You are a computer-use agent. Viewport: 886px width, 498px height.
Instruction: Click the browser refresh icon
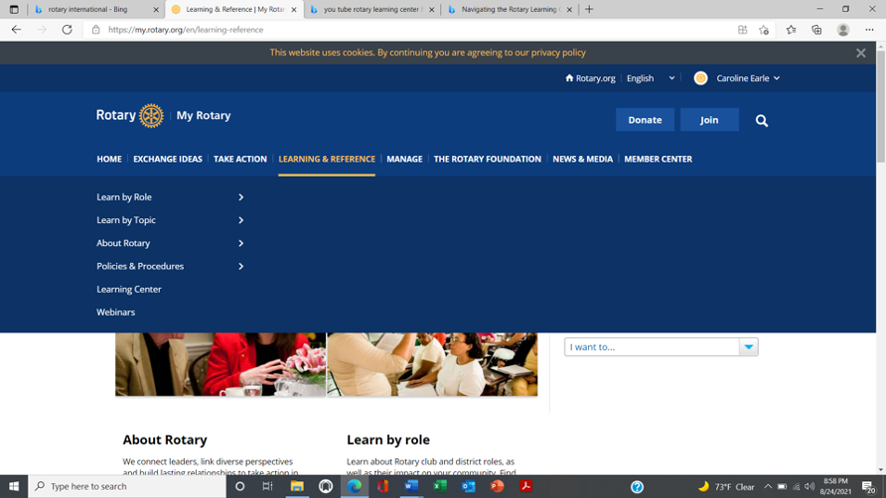point(67,30)
